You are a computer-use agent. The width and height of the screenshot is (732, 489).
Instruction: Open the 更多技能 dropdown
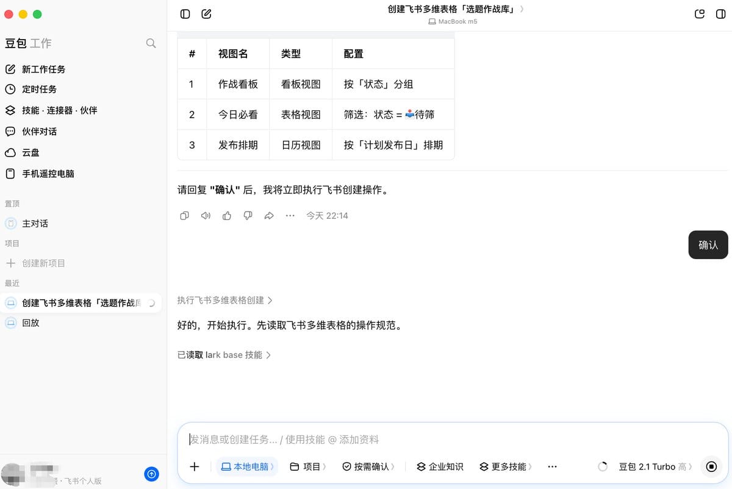[506, 466]
